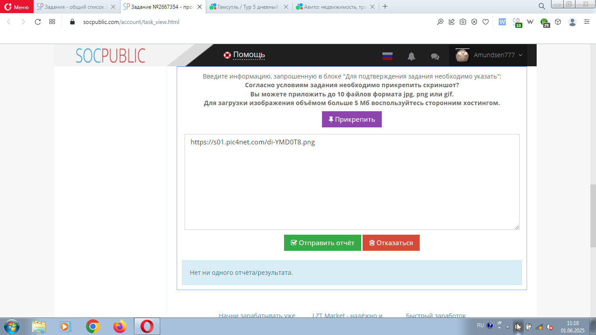The height and width of the screenshot is (335, 596).
Task: Click the 'Нет ни одного отчёта/результата.' notice
Action: (x=352, y=273)
